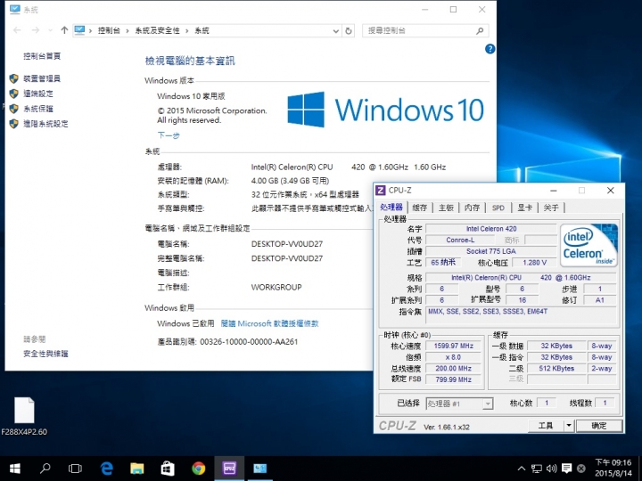Click the core speed 1599.97 MHz value
Image resolution: width=642 pixels, height=481 pixels.
tap(453, 346)
